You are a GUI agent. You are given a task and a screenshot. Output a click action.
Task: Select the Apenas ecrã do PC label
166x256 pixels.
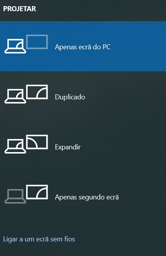(x=83, y=47)
